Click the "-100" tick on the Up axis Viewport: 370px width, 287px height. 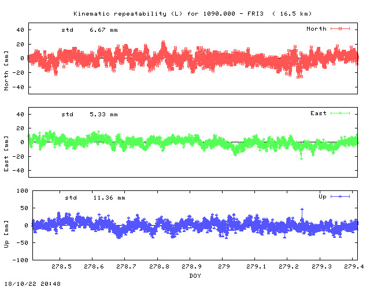click(20, 260)
